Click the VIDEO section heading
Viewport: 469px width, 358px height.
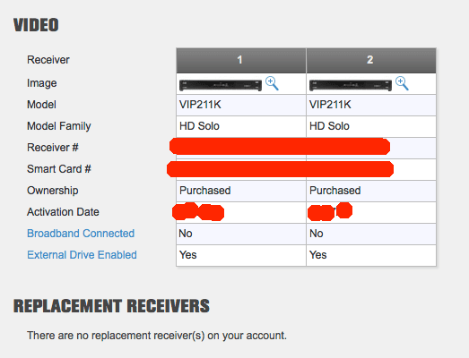point(36,25)
